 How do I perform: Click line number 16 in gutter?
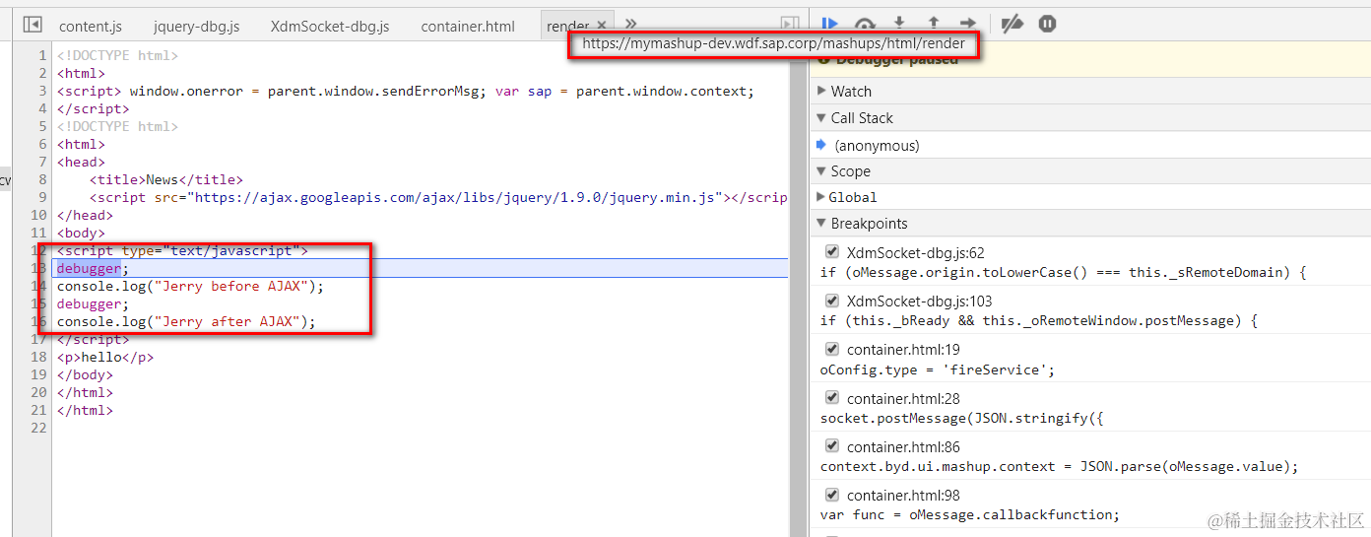[x=39, y=321]
